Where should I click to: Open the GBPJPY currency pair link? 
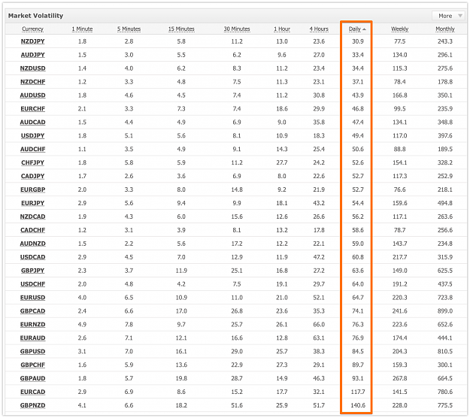(x=32, y=271)
